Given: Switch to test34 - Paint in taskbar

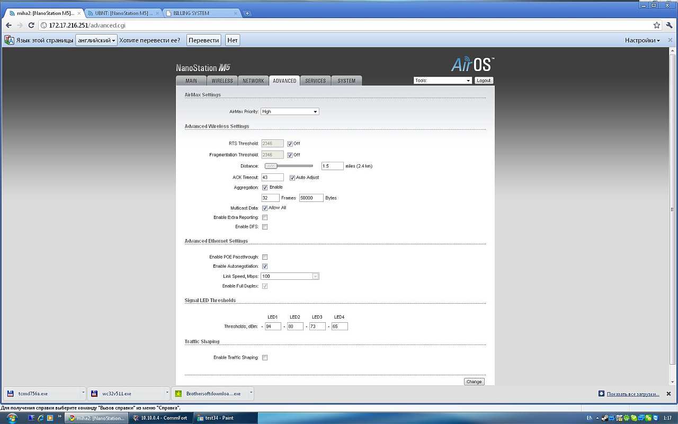Looking at the screenshot, I should [x=225, y=418].
